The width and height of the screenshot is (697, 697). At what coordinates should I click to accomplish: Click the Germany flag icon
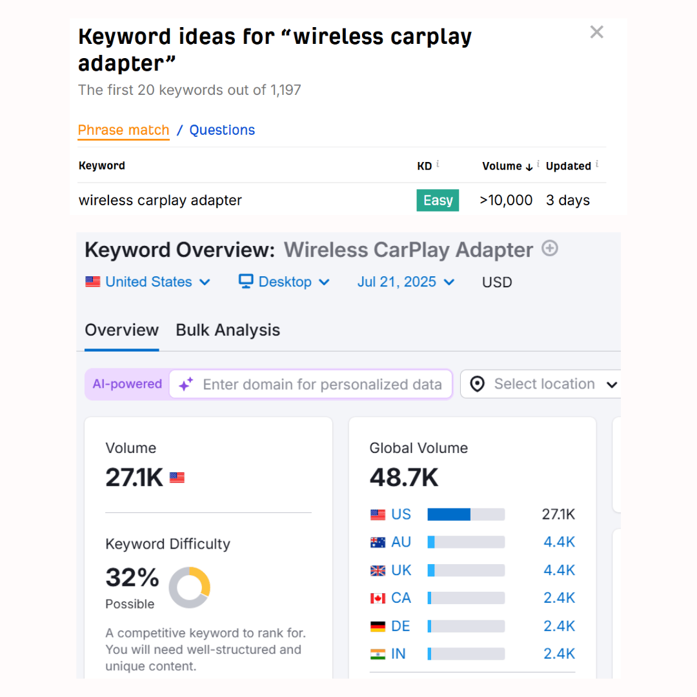click(378, 626)
